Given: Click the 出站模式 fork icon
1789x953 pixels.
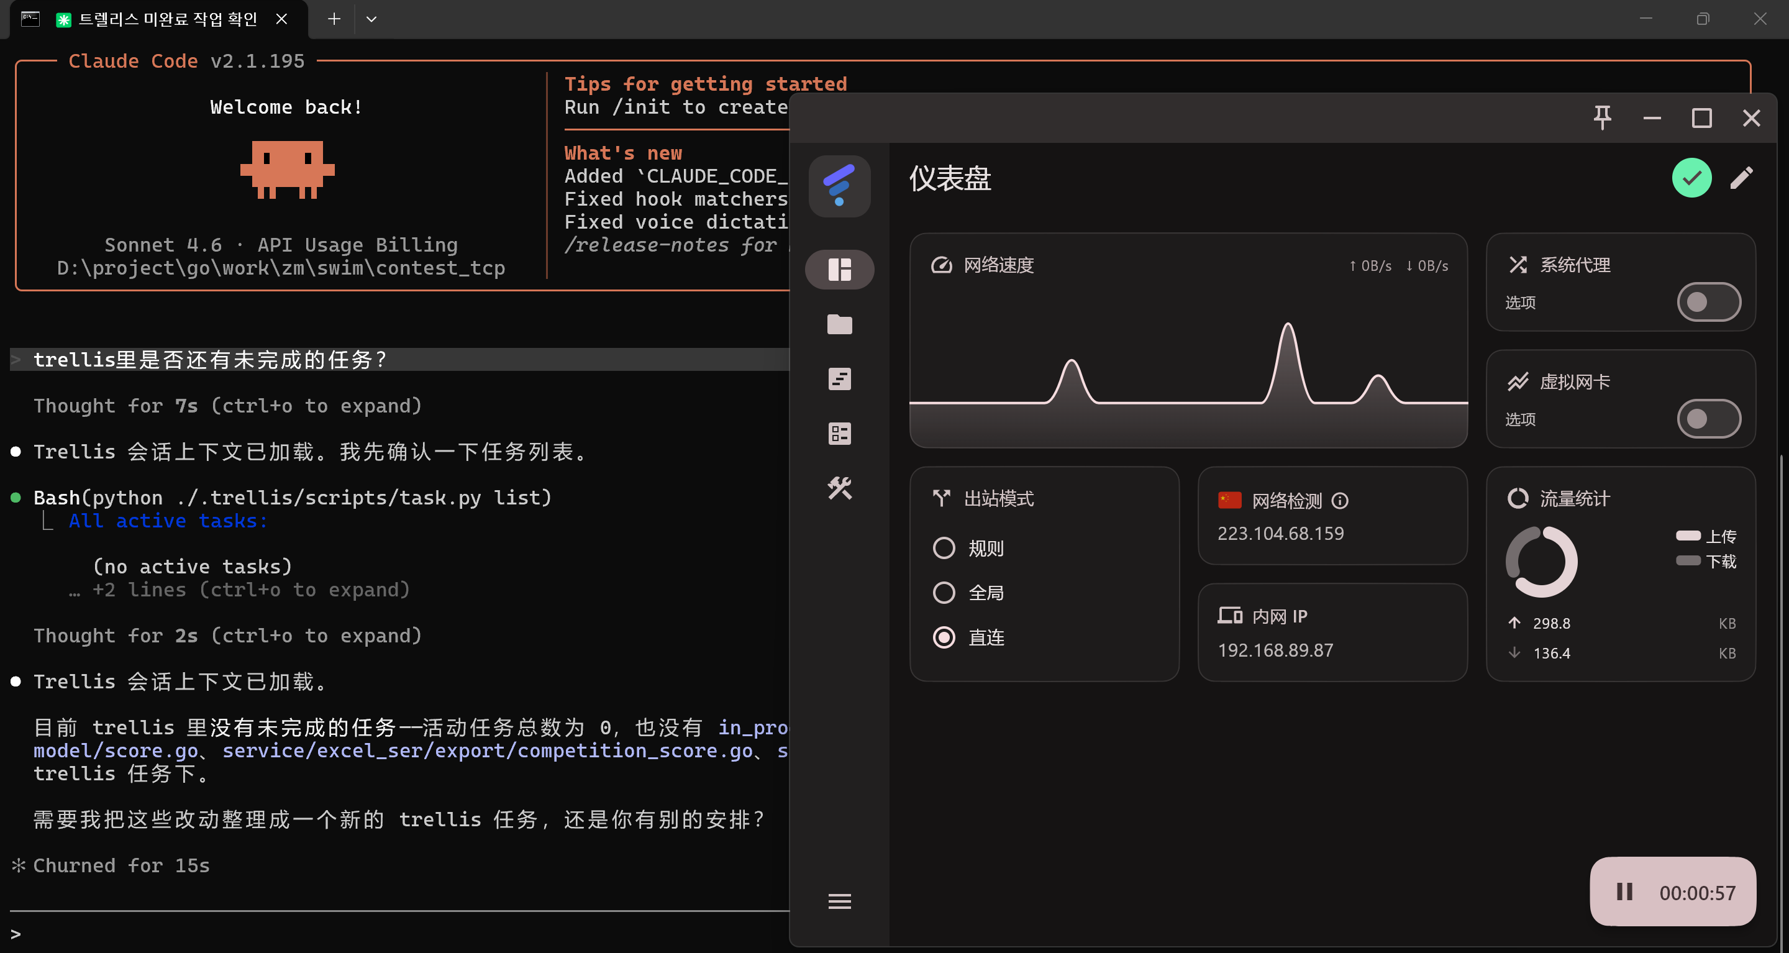Looking at the screenshot, I should pyautogui.click(x=941, y=498).
